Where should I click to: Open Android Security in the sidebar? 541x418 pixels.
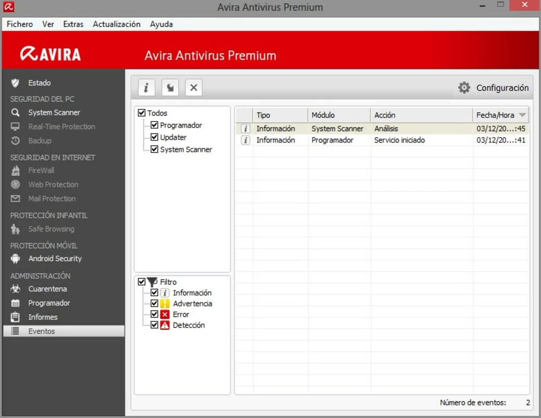pos(55,259)
